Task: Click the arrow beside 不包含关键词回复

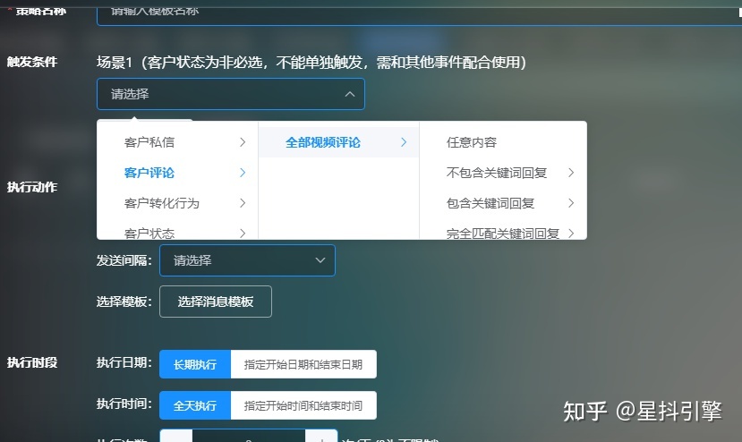Action: [571, 173]
